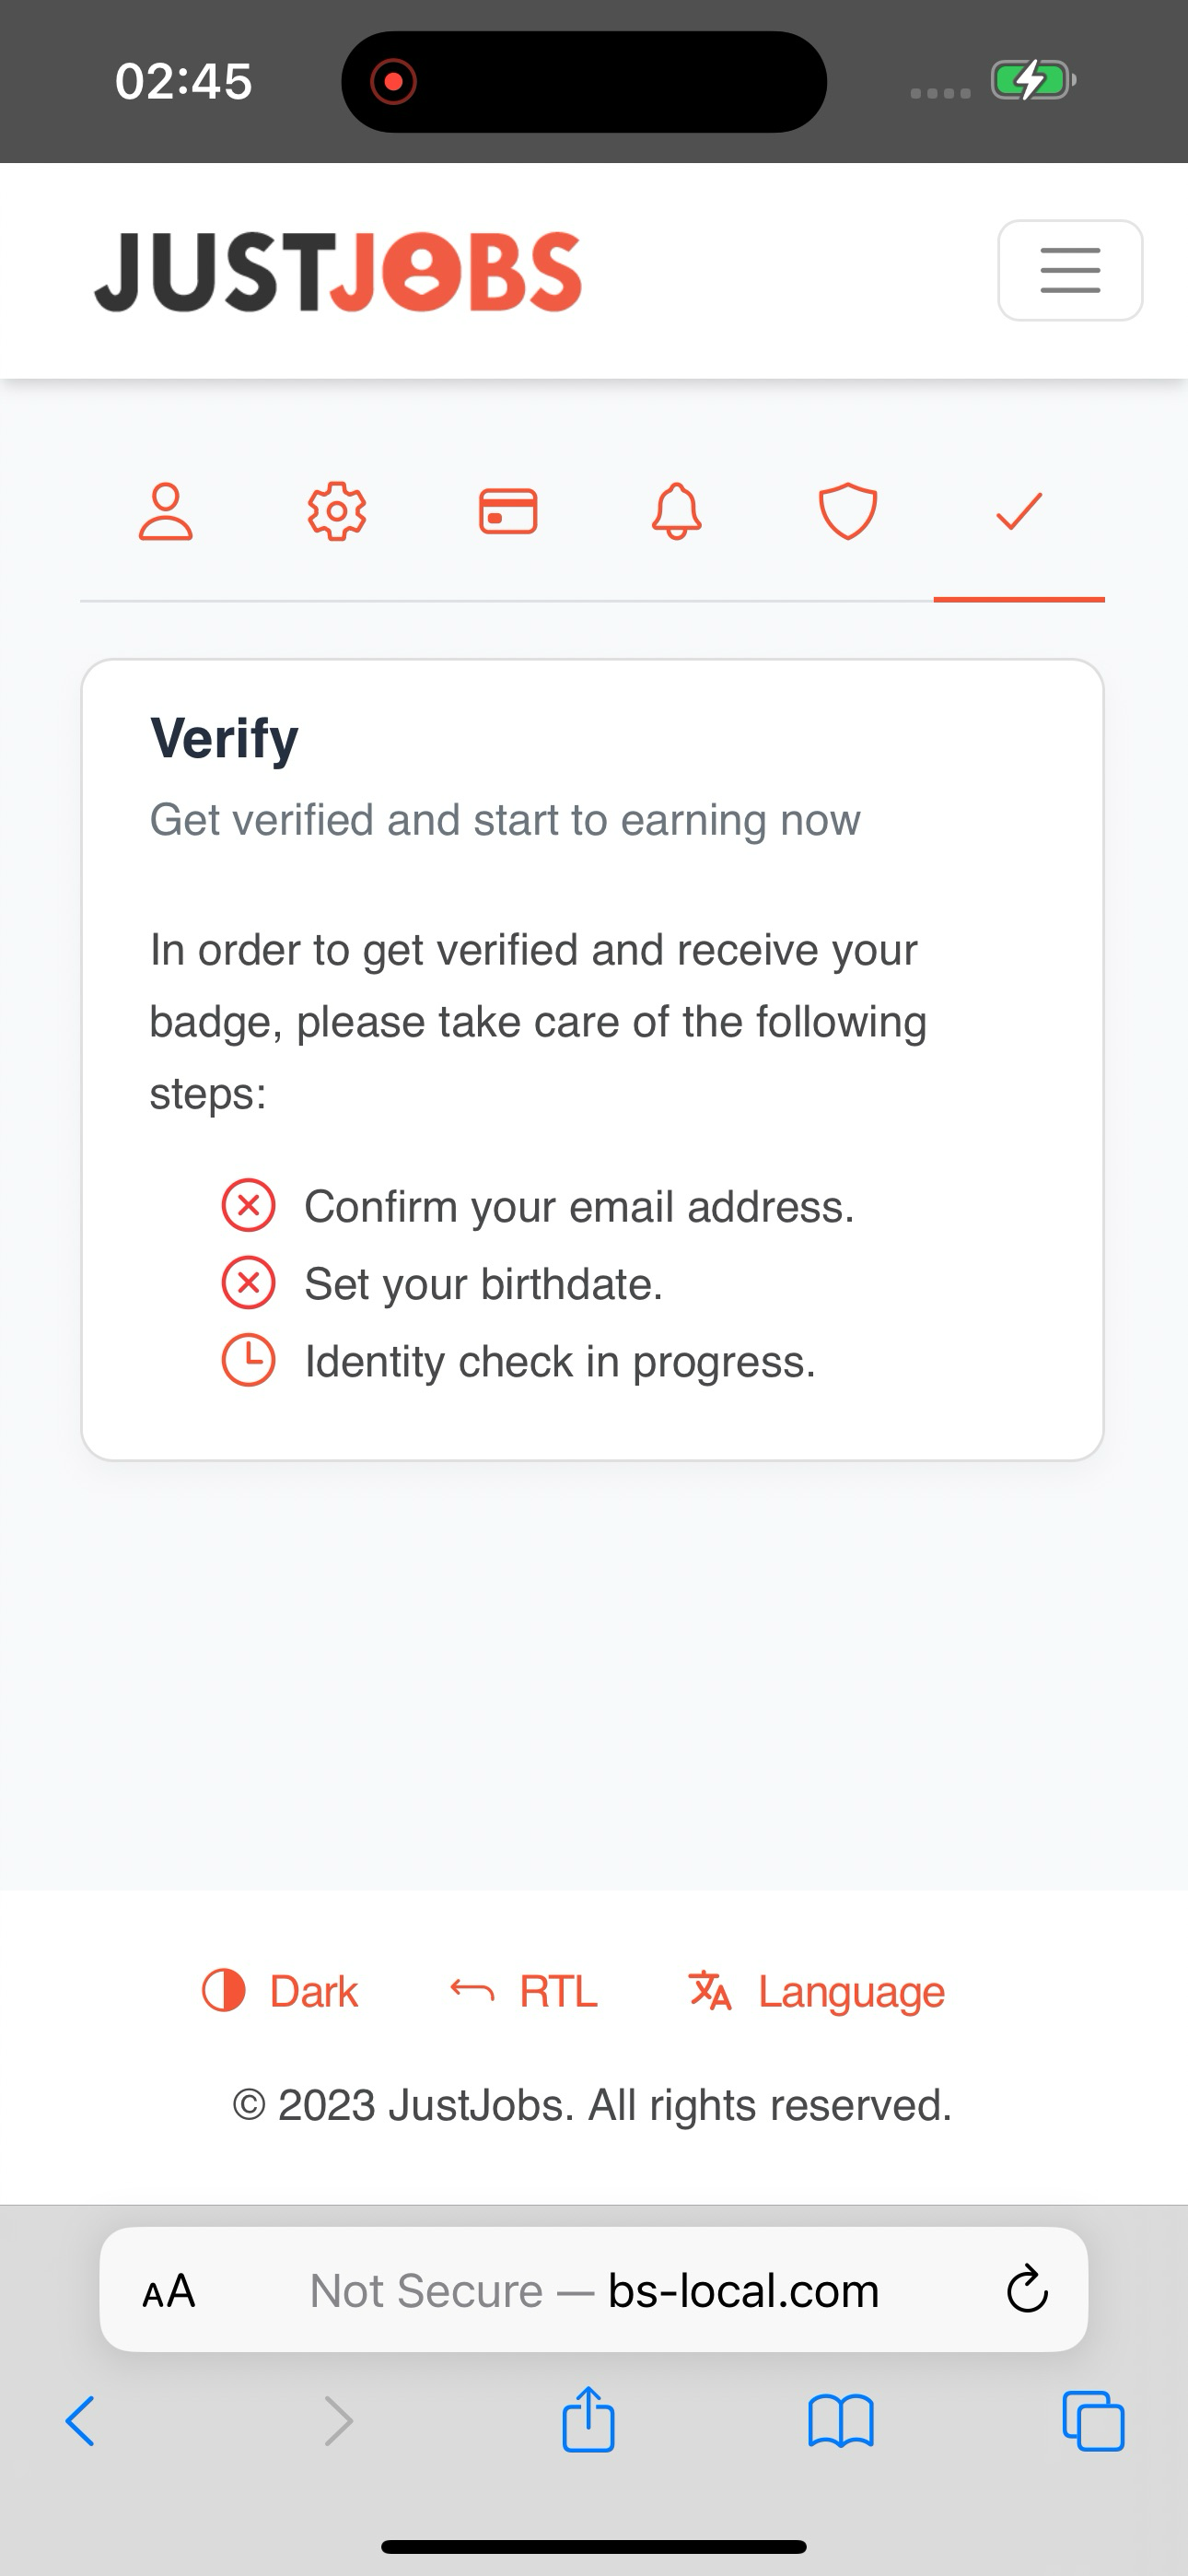Viewport: 1188px width, 2576px height.
Task: Open the credit card billing tab
Action: (x=508, y=512)
